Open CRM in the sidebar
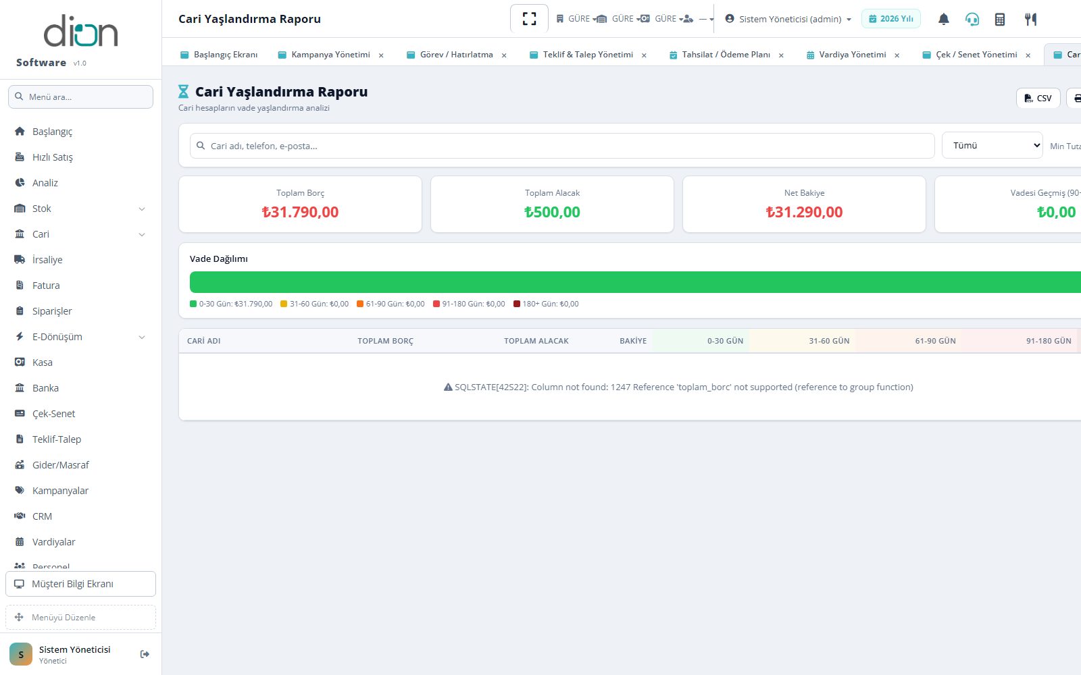This screenshot has height=675, width=1081. (80, 516)
